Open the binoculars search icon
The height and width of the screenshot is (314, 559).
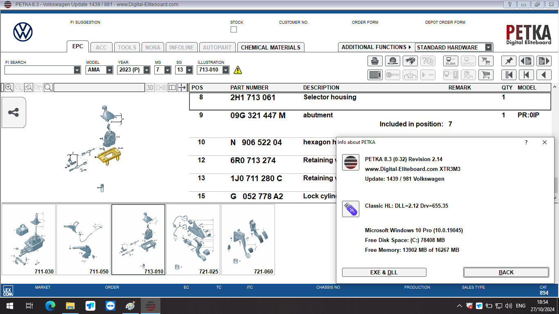point(410,61)
